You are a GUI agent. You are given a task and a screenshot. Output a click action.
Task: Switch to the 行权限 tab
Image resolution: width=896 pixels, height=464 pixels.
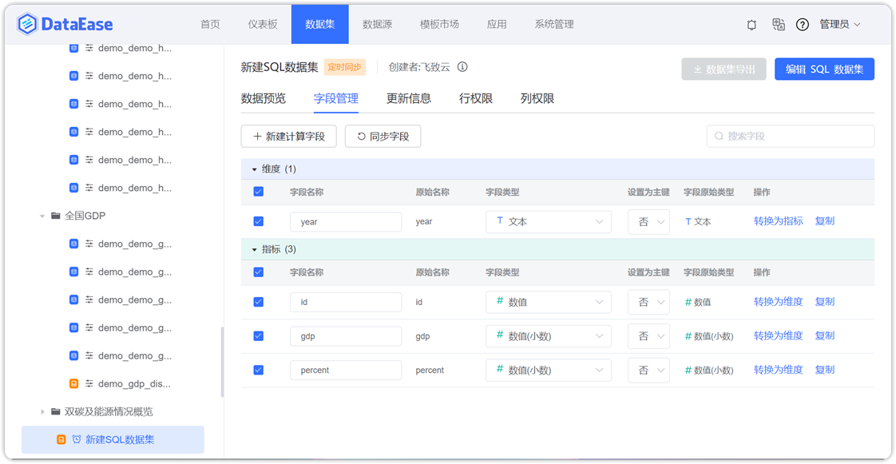pyautogui.click(x=476, y=99)
